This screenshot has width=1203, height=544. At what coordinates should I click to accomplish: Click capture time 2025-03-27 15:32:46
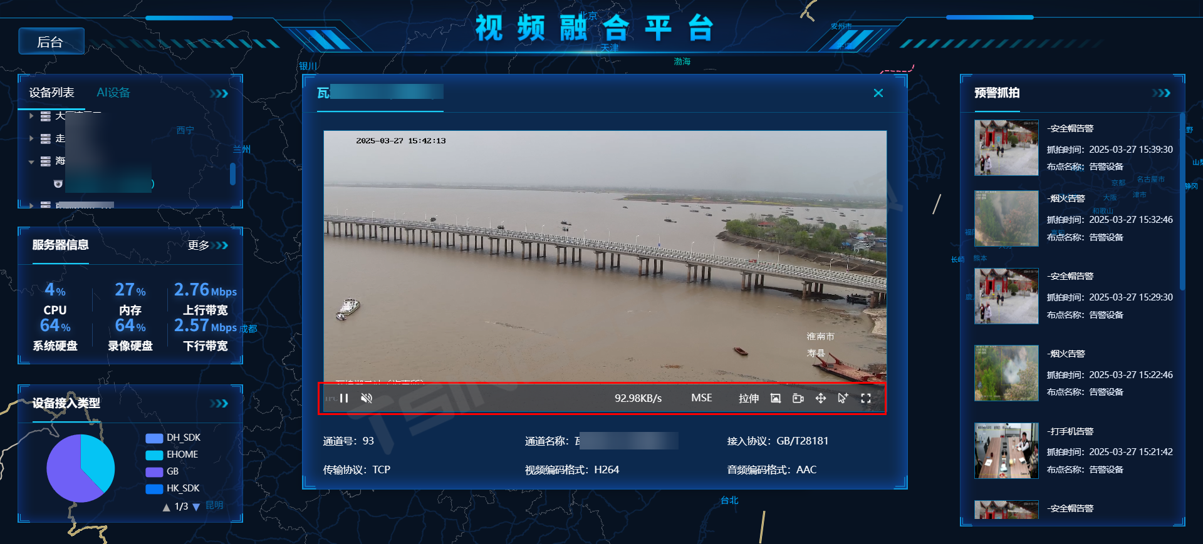1131,220
